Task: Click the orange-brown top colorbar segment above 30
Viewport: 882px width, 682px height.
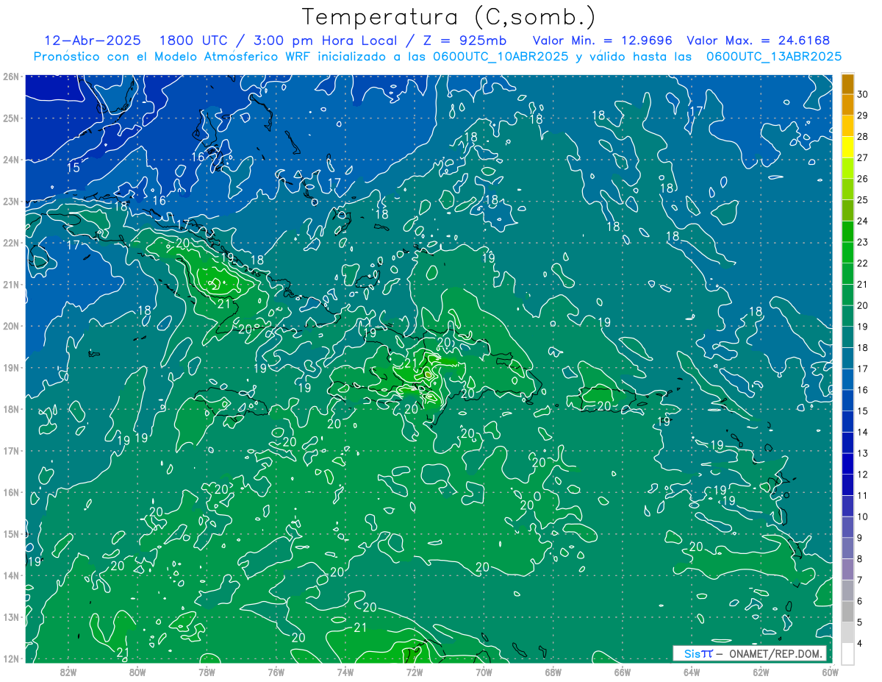Action: tap(847, 83)
